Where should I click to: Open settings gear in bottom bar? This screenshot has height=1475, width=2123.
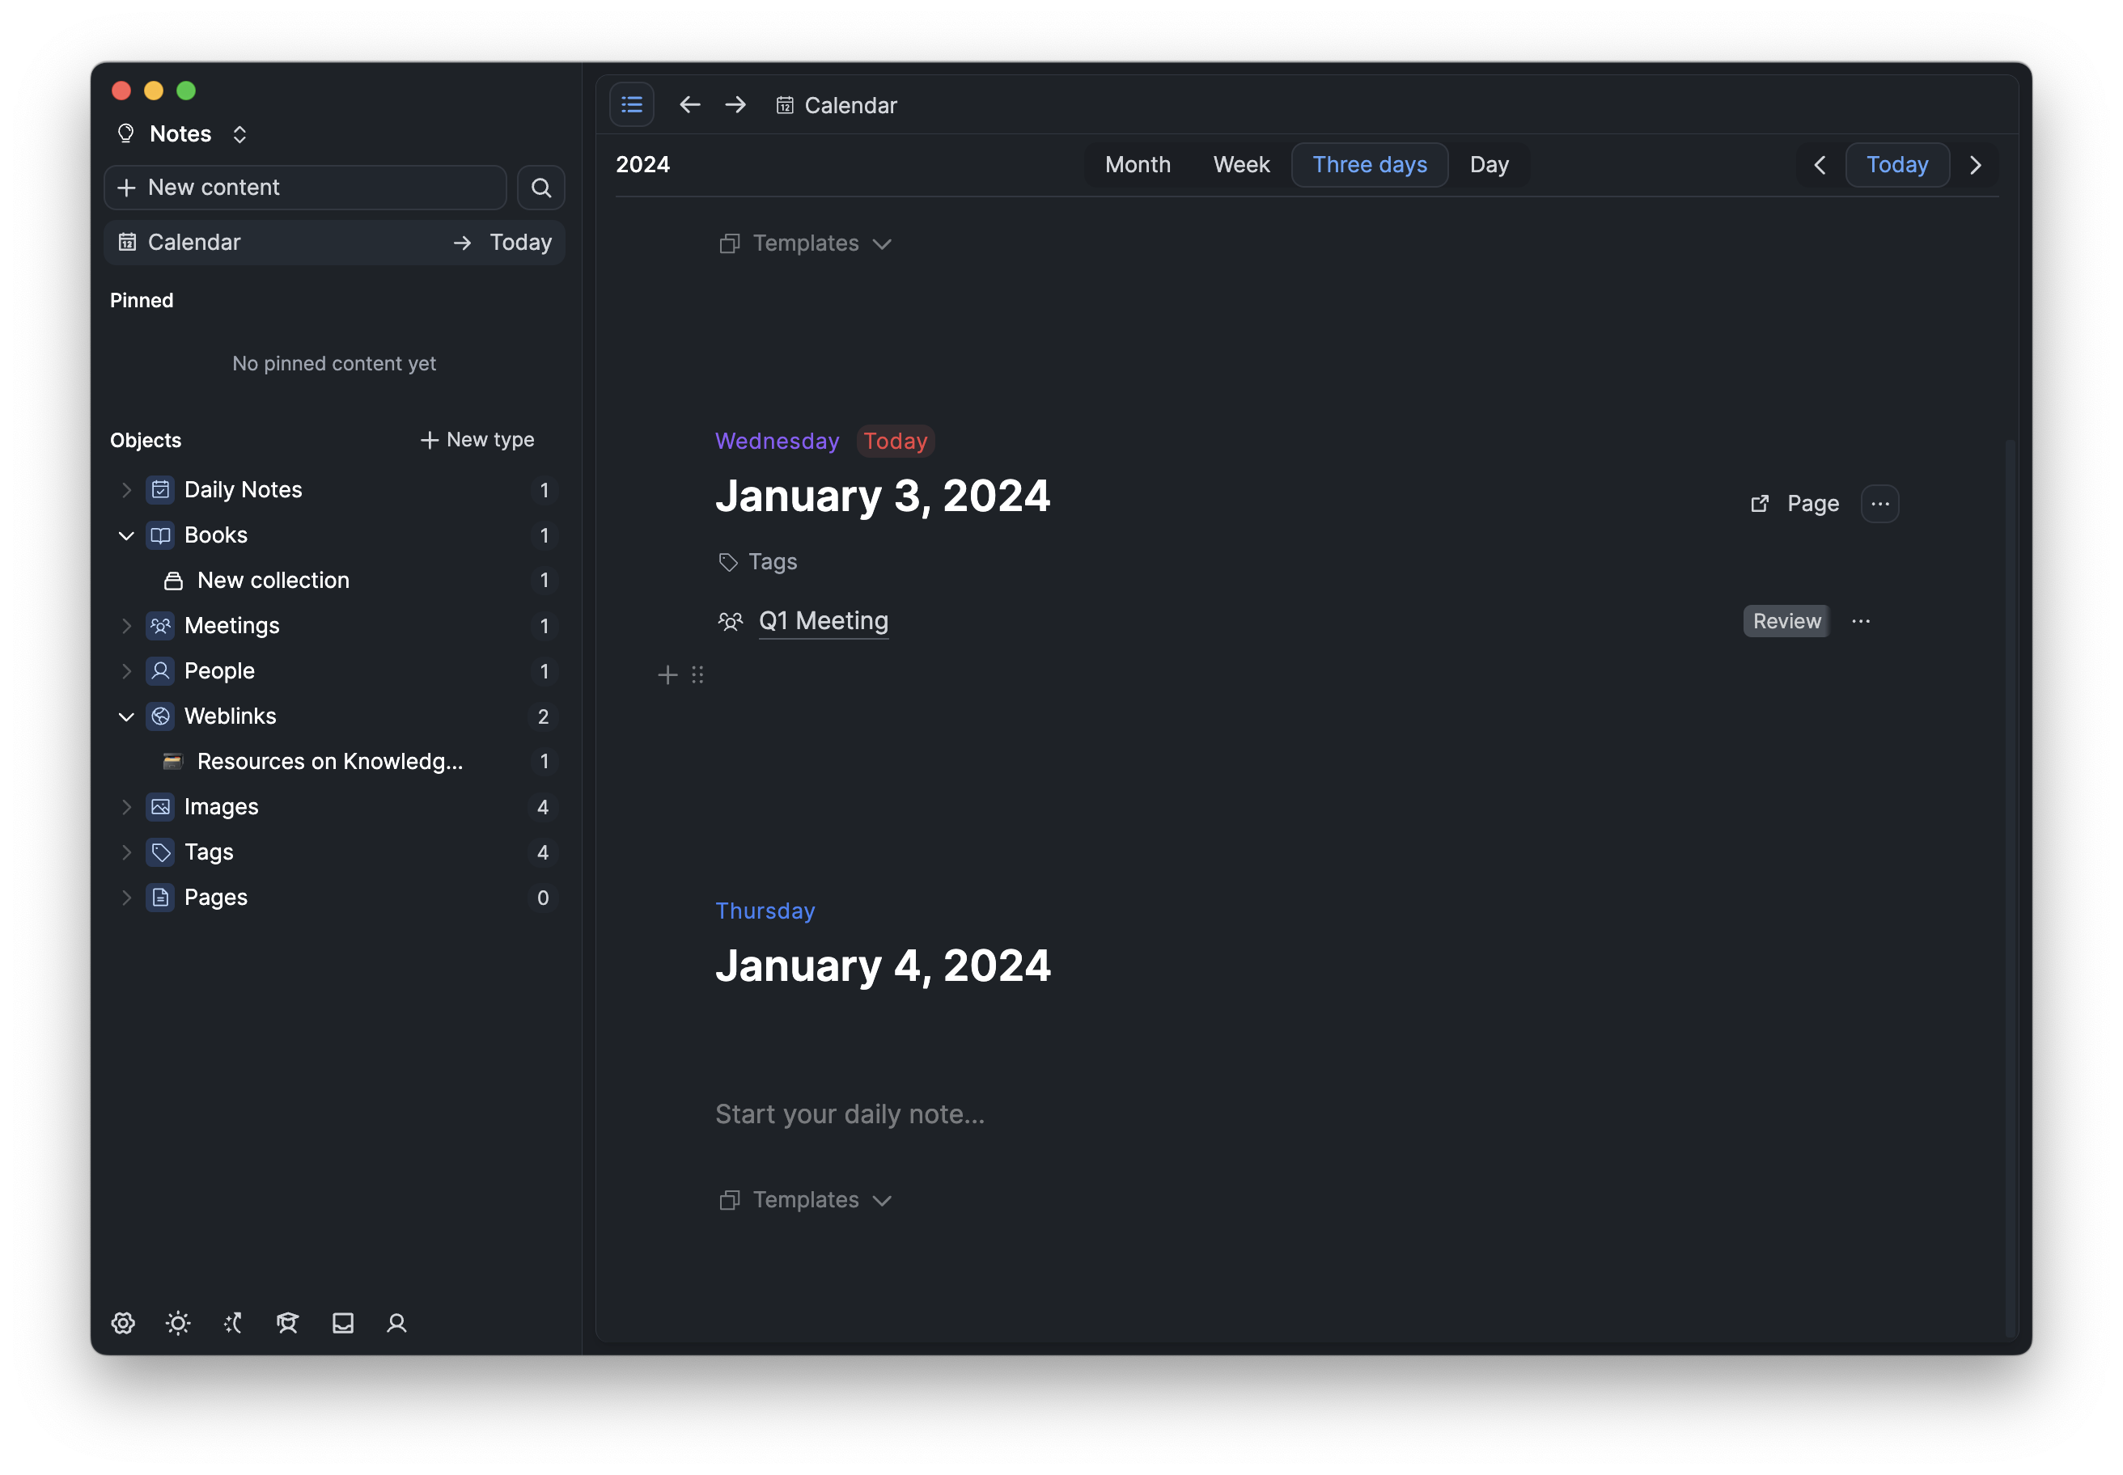tap(123, 1322)
